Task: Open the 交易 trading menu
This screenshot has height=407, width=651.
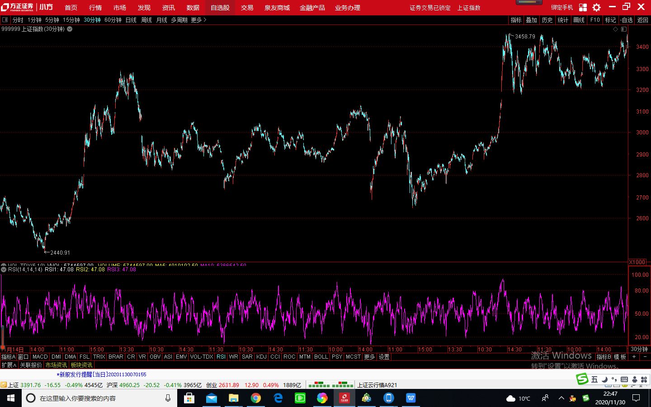Action: tap(247, 8)
